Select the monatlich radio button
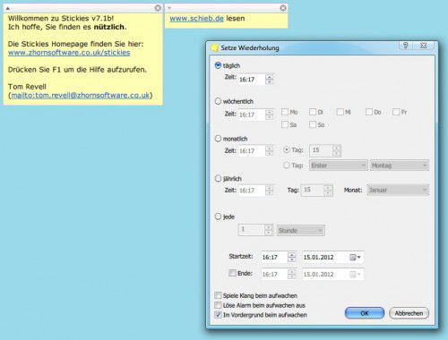Image resolution: width=448 pixels, height=340 pixels. pos(218,139)
